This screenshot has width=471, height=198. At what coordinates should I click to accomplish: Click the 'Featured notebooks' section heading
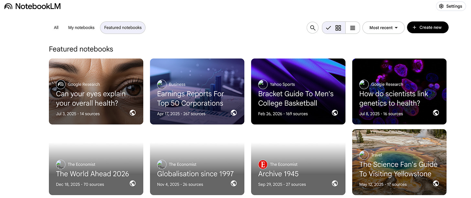tap(81, 49)
